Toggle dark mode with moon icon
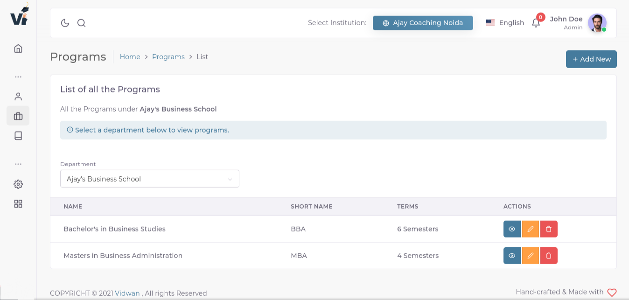Image resolution: width=629 pixels, height=300 pixels. 65,23
